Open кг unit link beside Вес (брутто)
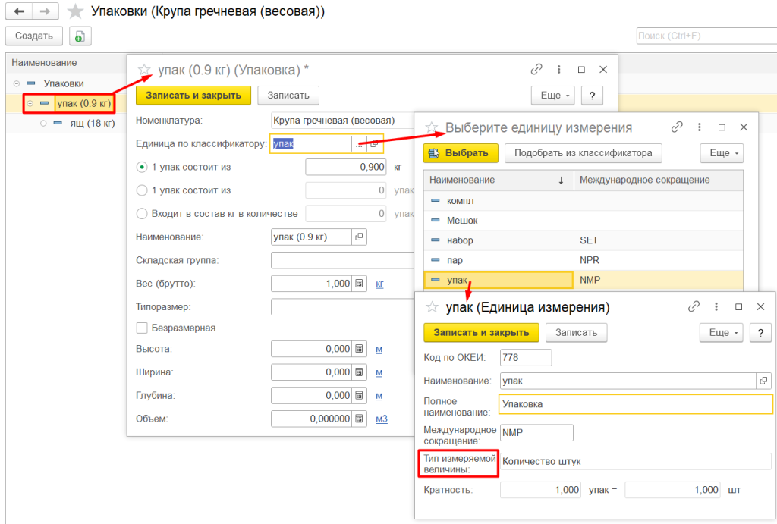The image size is (777, 524). point(379,284)
